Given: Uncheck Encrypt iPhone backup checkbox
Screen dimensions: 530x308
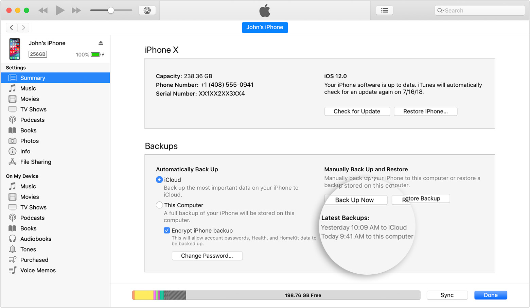Looking at the screenshot, I should point(167,230).
